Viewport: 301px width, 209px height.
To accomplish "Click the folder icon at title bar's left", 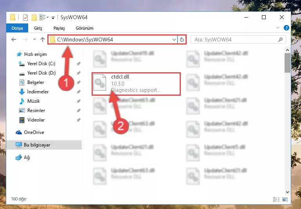I will point(13,17).
